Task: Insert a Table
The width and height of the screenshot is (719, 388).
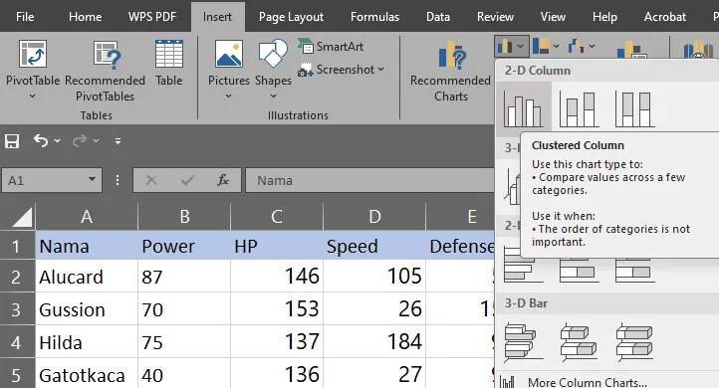Action: point(168,64)
